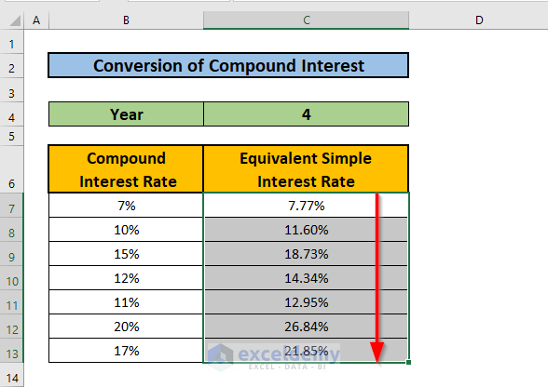
Task: Click 'Equivalent Simple Interest Rate' header cell
Action: (x=306, y=169)
